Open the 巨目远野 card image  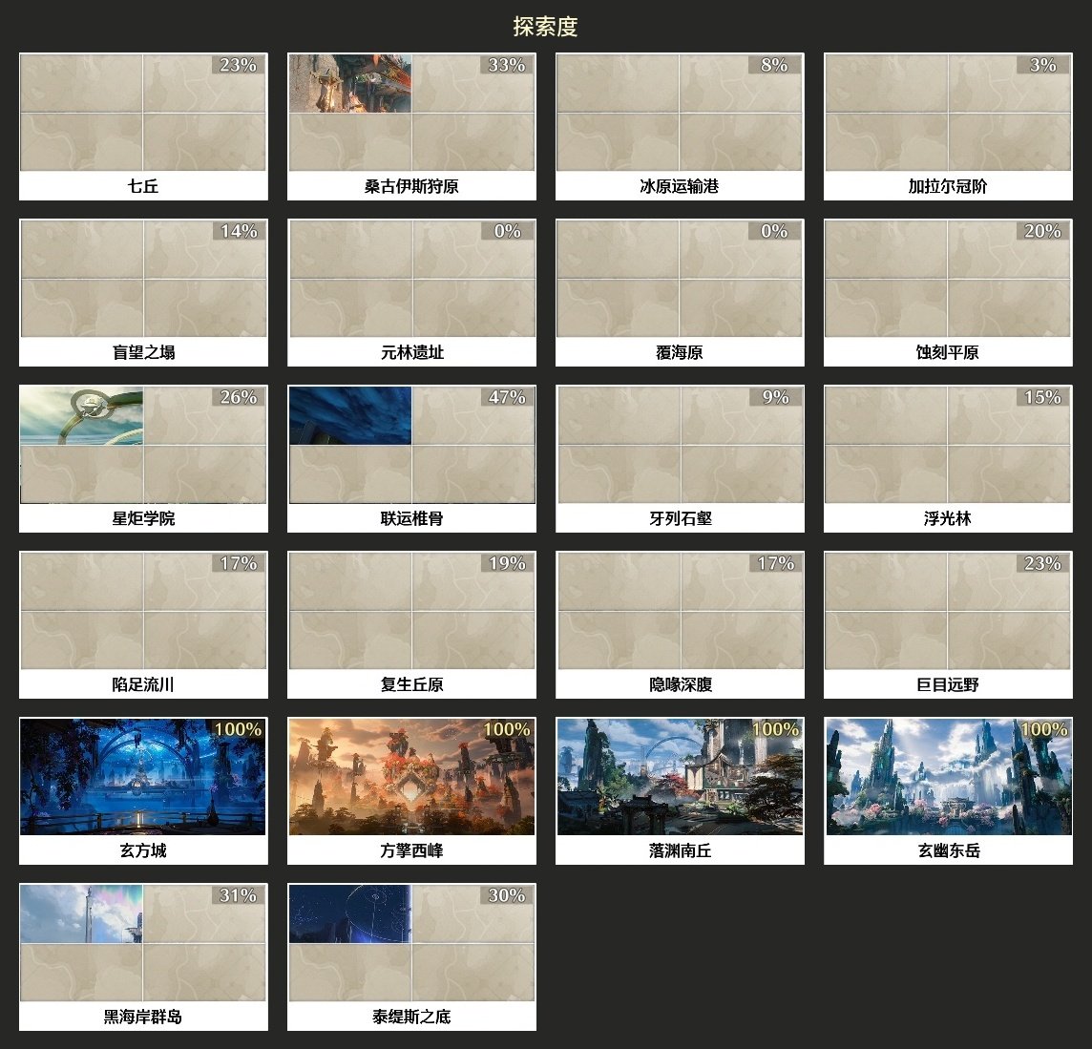(x=948, y=611)
